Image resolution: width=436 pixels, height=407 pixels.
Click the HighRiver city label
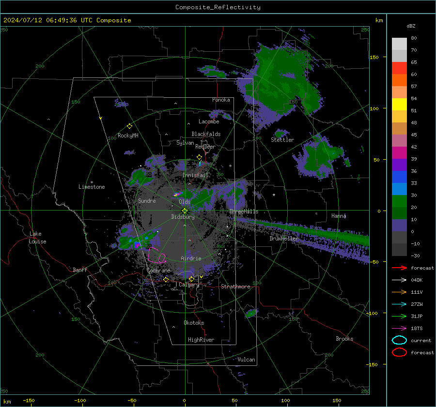click(x=201, y=340)
